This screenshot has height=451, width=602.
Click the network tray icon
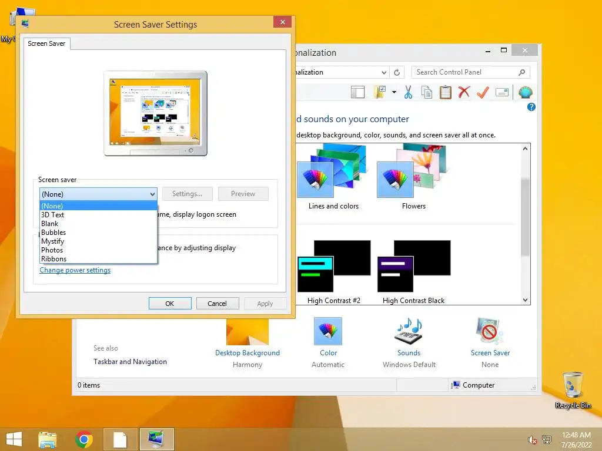tap(547, 440)
